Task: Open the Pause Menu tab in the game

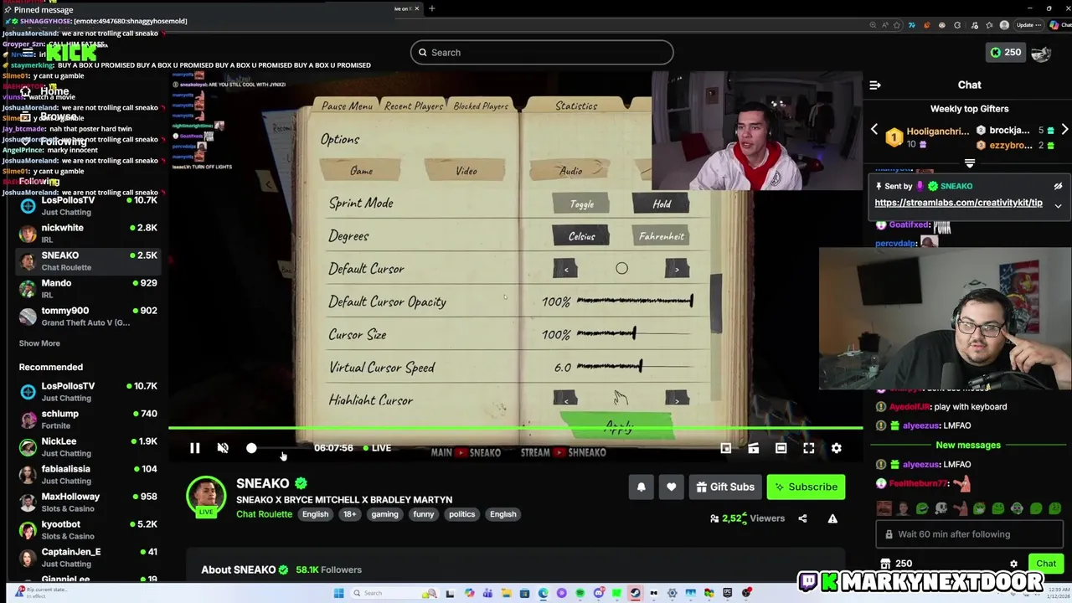Action: [347, 106]
